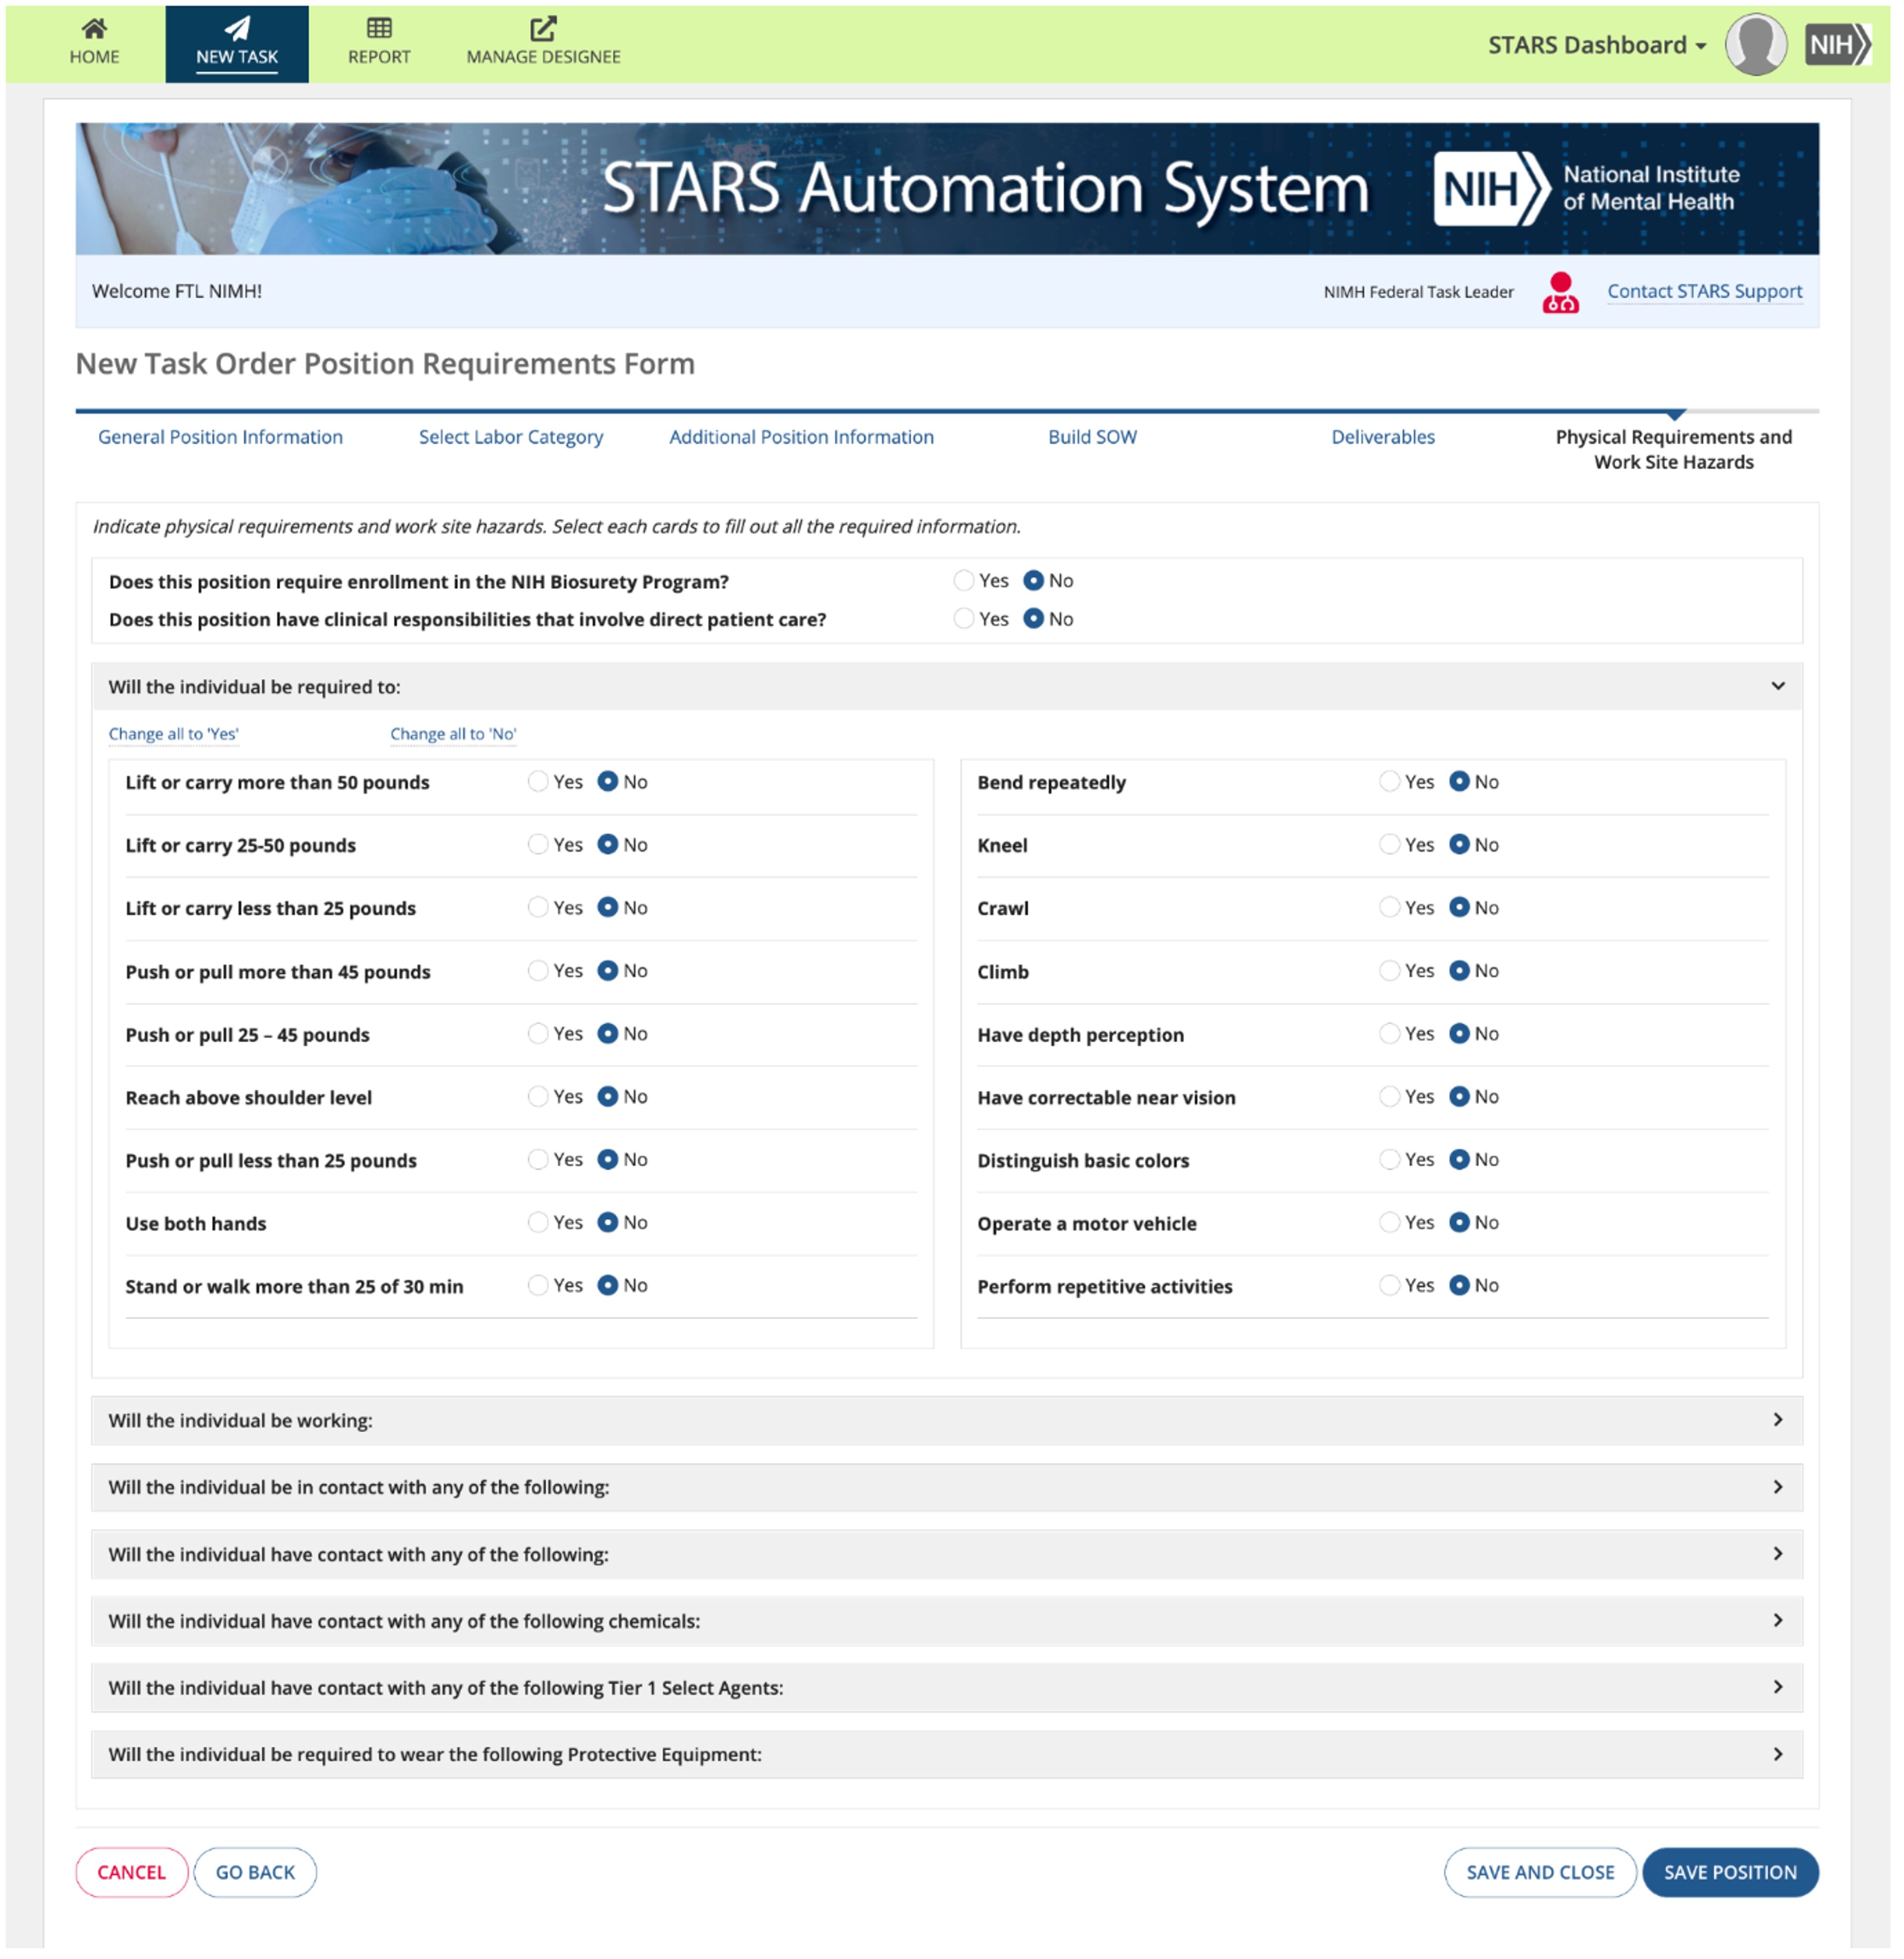The width and height of the screenshot is (1904, 1959).
Task: Click the SAVE POSITION button
Action: (x=1731, y=1873)
